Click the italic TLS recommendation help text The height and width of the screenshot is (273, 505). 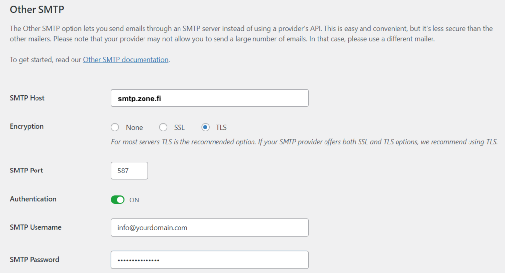pyautogui.click(x=304, y=142)
